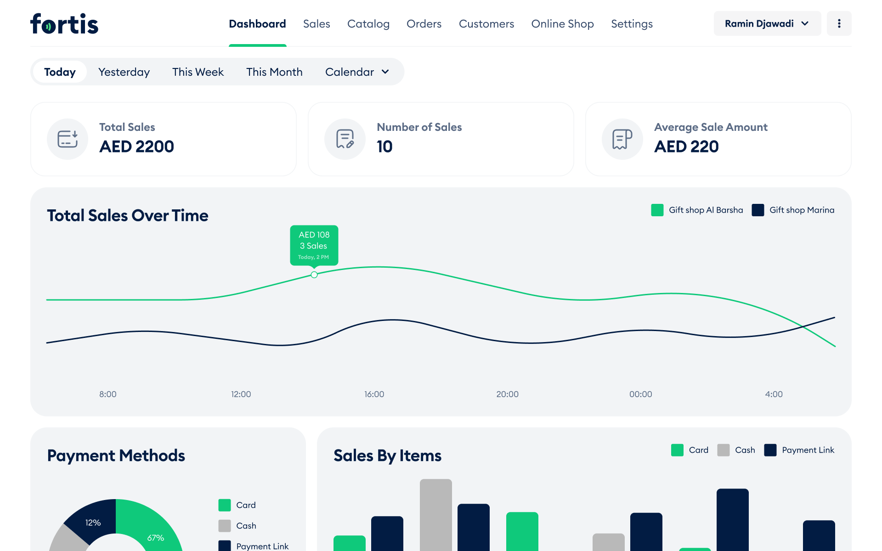Navigate to the Customers tab
The width and height of the screenshot is (882, 551).
486,24
